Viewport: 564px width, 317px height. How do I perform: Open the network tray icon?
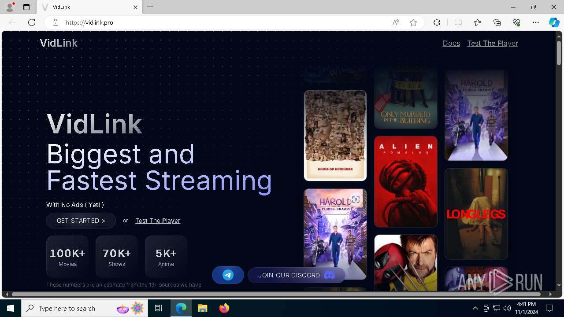click(x=497, y=308)
